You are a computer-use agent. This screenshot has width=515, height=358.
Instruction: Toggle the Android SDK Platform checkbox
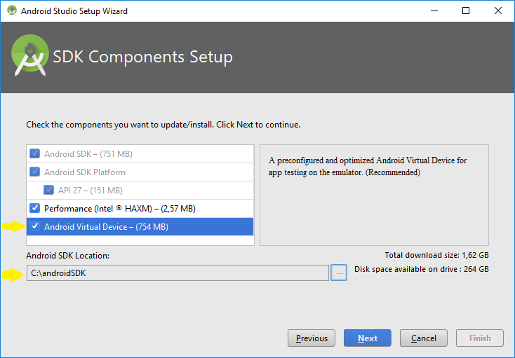pos(35,172)
